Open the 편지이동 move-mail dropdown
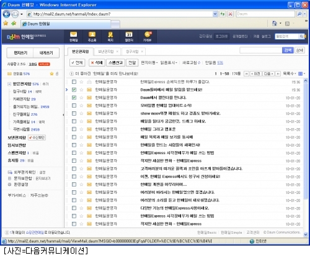This screenshot has width=310, height=258. coord(149,63)
